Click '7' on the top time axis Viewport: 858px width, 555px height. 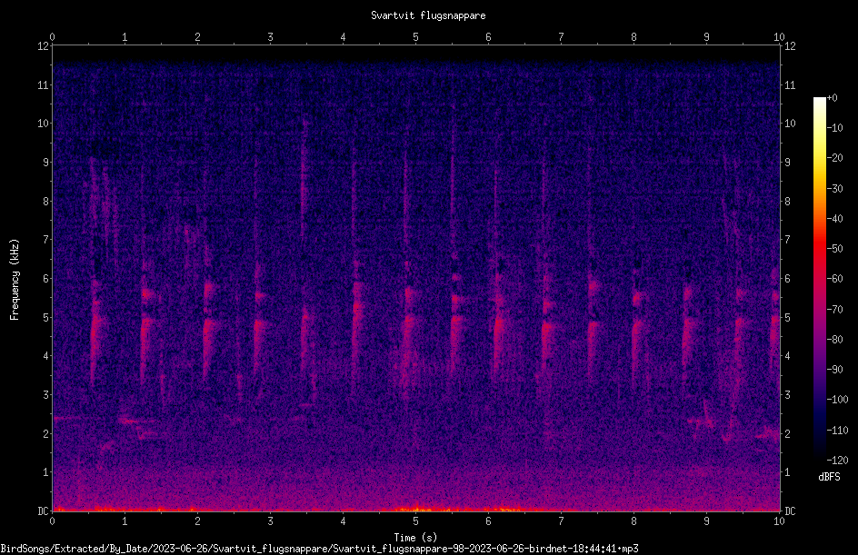click(x=561, y=36)
